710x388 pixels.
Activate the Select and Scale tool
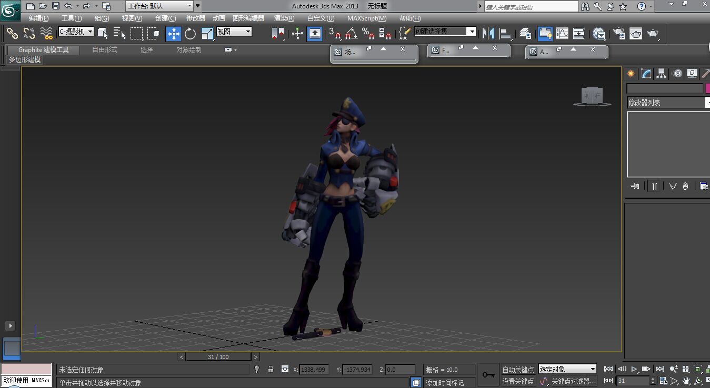tap(207, 34)
